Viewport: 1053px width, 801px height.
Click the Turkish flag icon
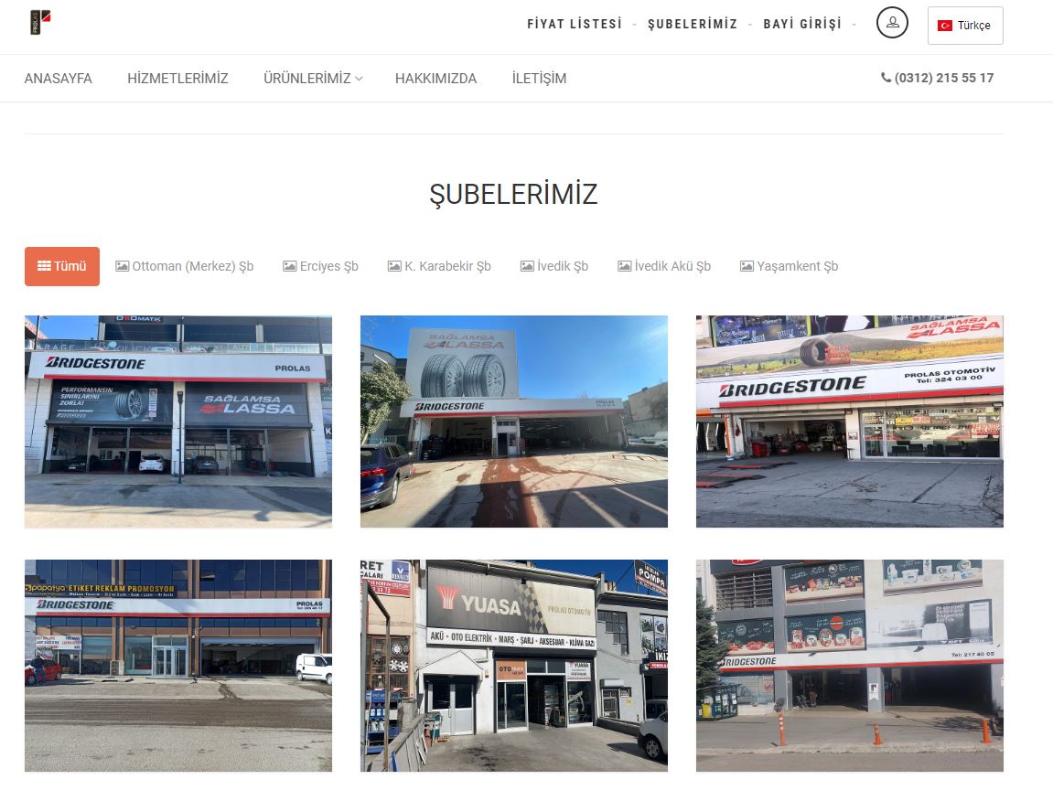(945, 26)
